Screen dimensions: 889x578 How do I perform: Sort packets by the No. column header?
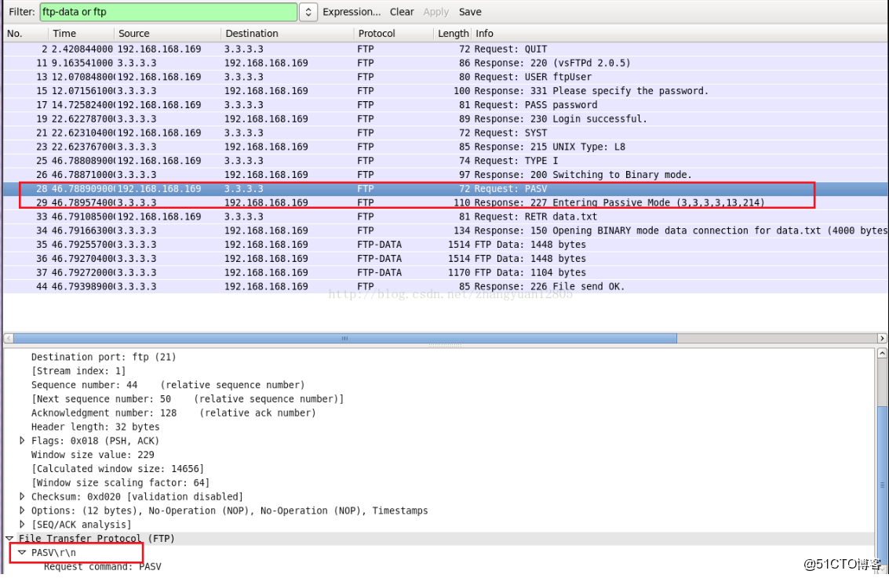pyautogui.click(x=26, y=34)
